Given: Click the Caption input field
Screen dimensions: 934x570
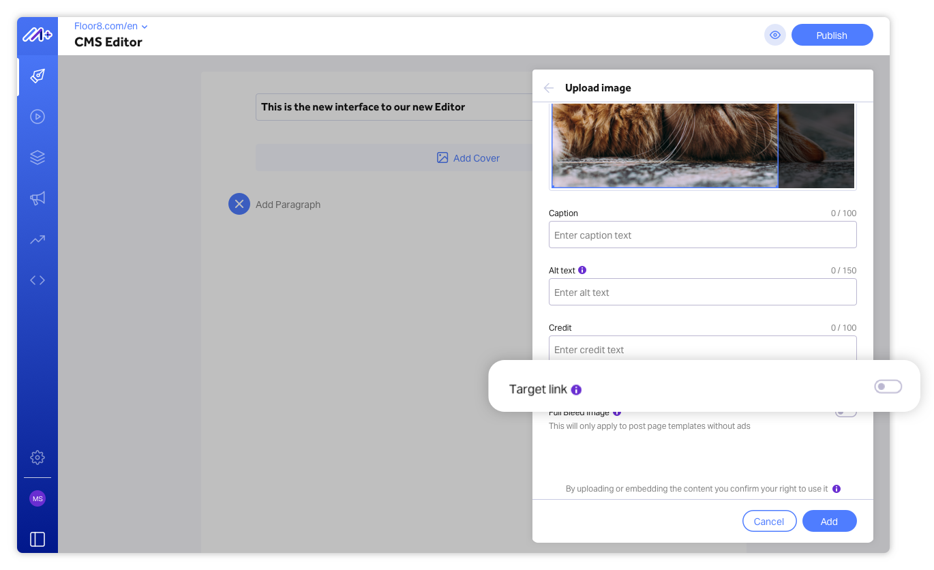Looking at the screenshot, I should click(703, 235).
